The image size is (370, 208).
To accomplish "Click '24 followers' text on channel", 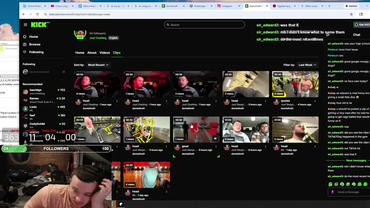I will [97, 33].
